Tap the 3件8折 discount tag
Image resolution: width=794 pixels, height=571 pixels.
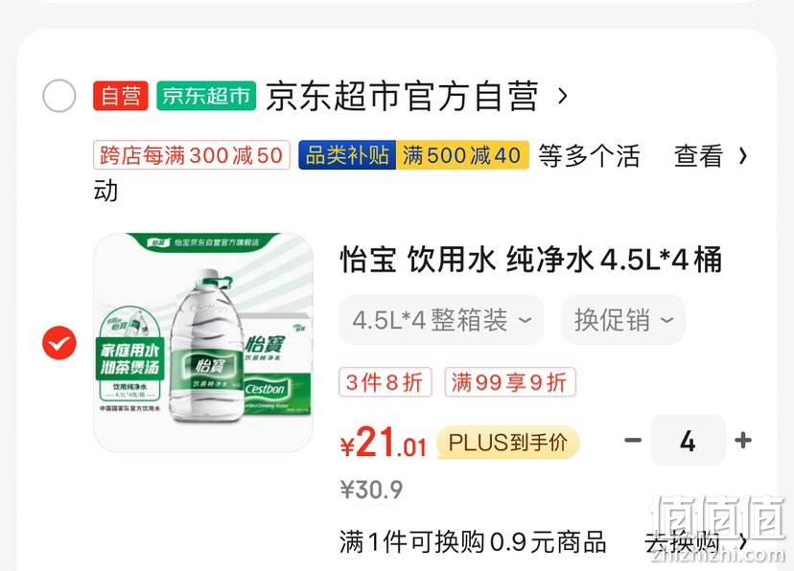pyautogui.click(x=385, y=382)
